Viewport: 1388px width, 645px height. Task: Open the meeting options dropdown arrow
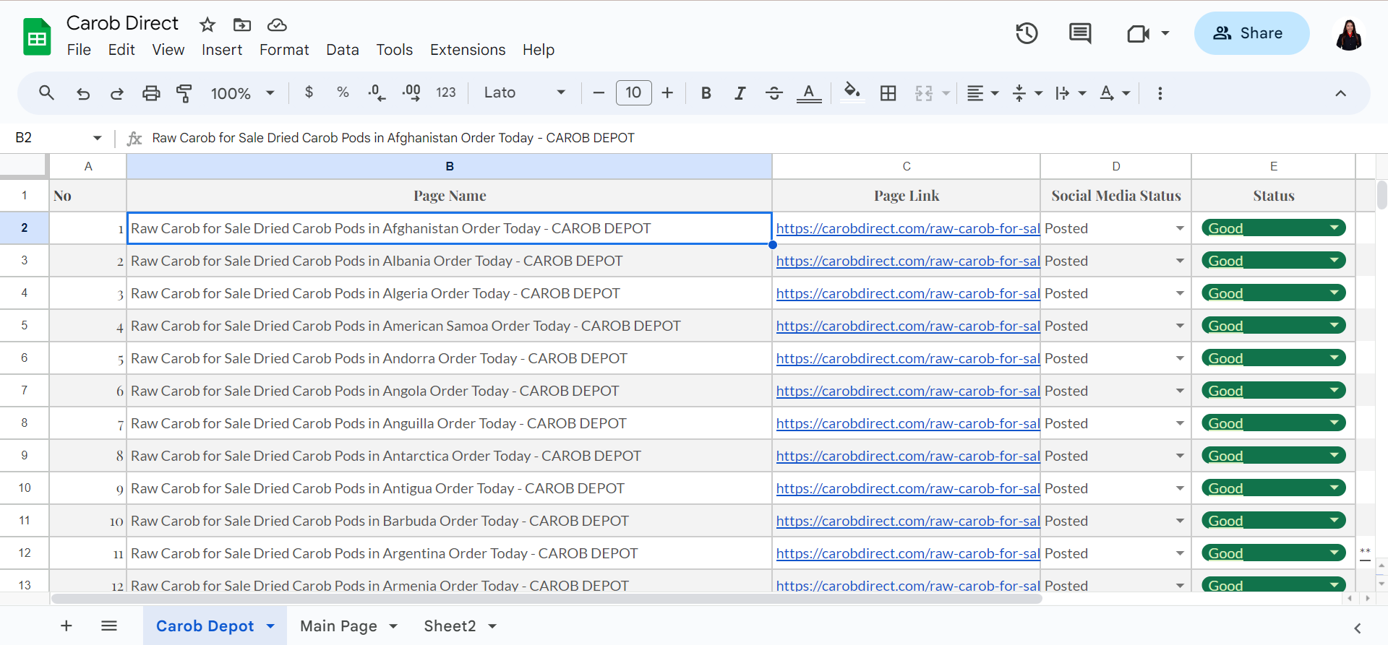coord(1165,33)
